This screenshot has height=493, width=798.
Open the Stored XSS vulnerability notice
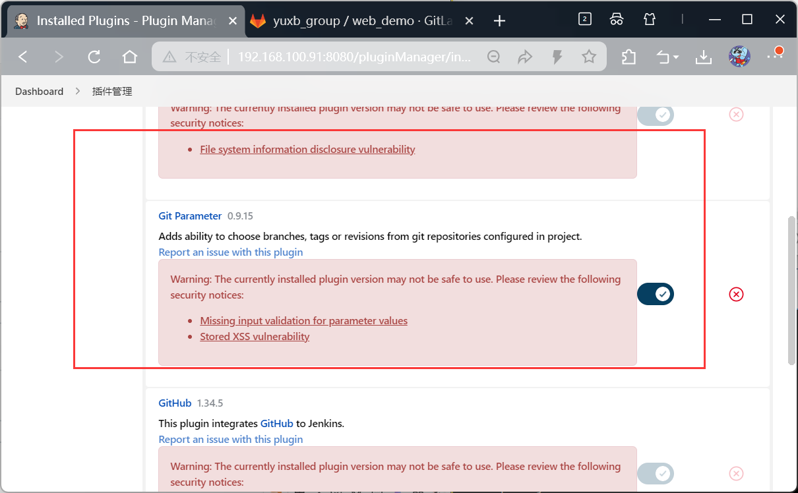(255, 336)
